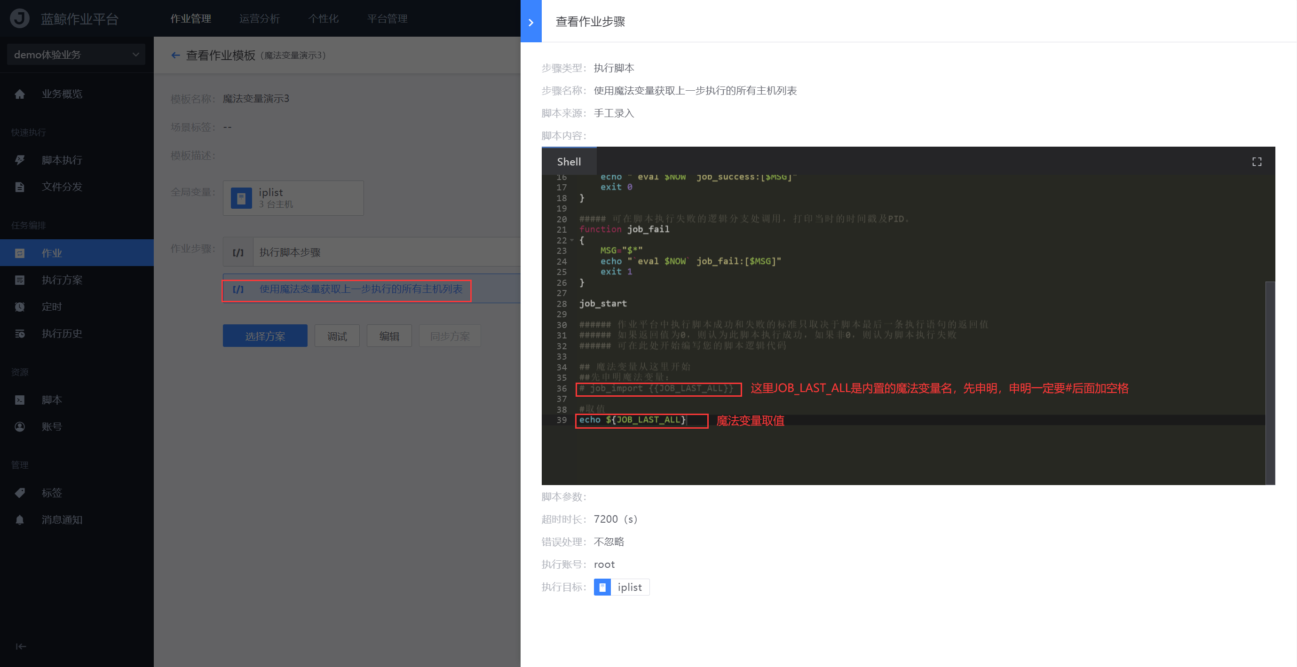Click code line 36 job_import statement
The height and width of the screenshot is (667, 1297).
pos(656,389)
